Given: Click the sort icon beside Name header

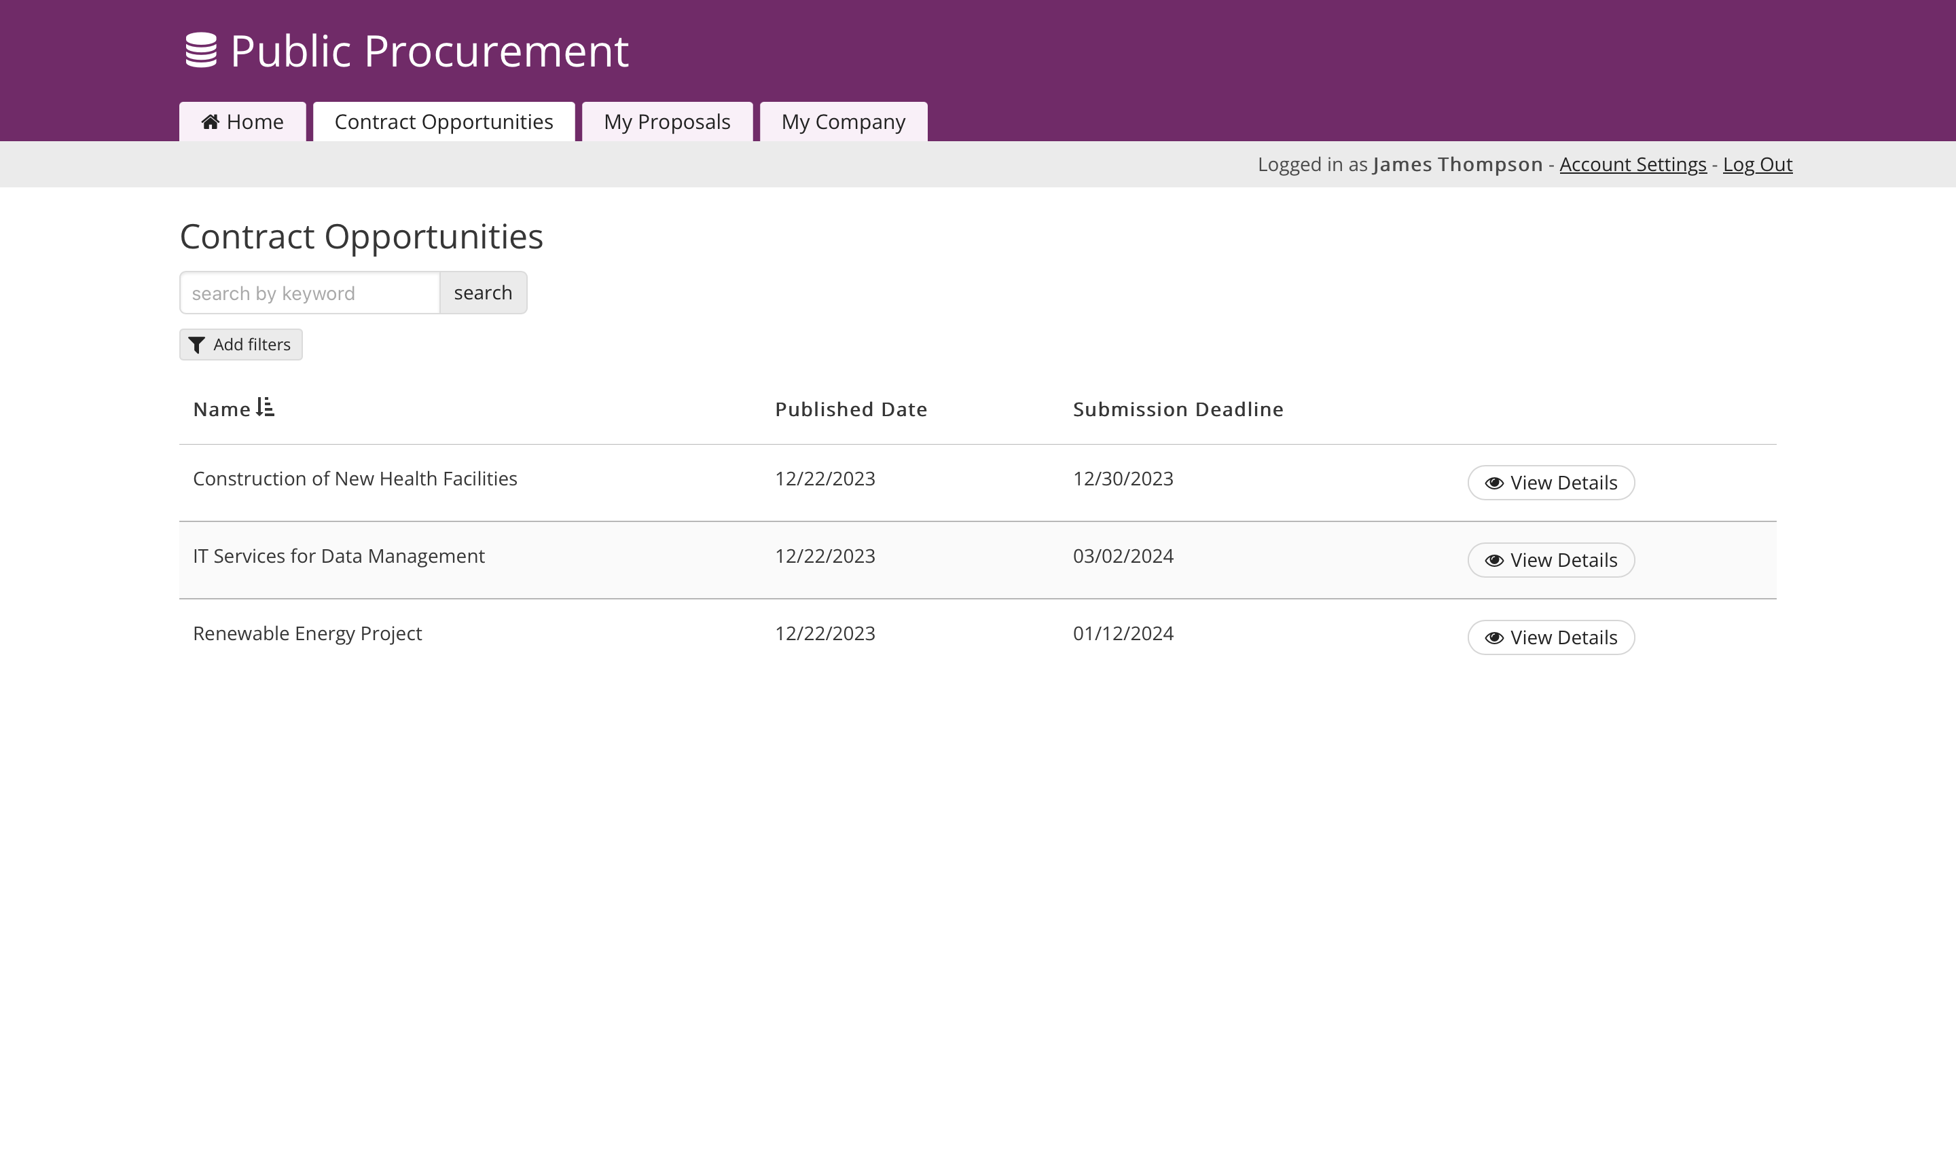Looking at the screenshot, I should pos(266,407).
